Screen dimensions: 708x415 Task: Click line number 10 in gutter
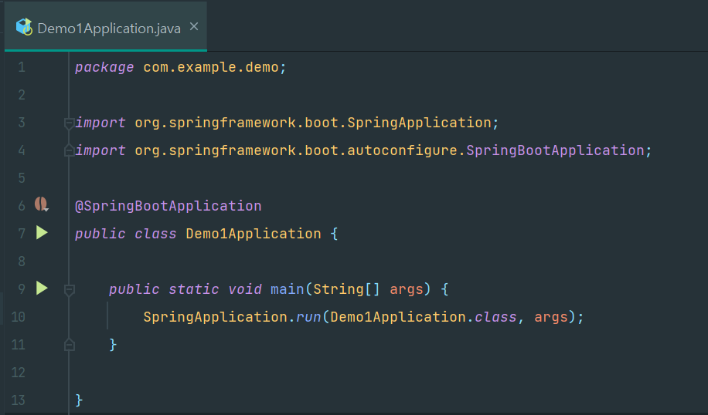18,317
